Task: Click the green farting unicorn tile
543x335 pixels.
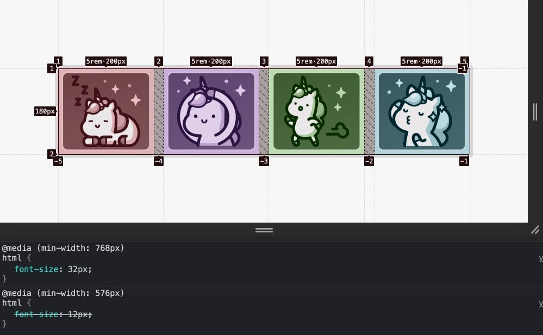Action: point(316,111)
